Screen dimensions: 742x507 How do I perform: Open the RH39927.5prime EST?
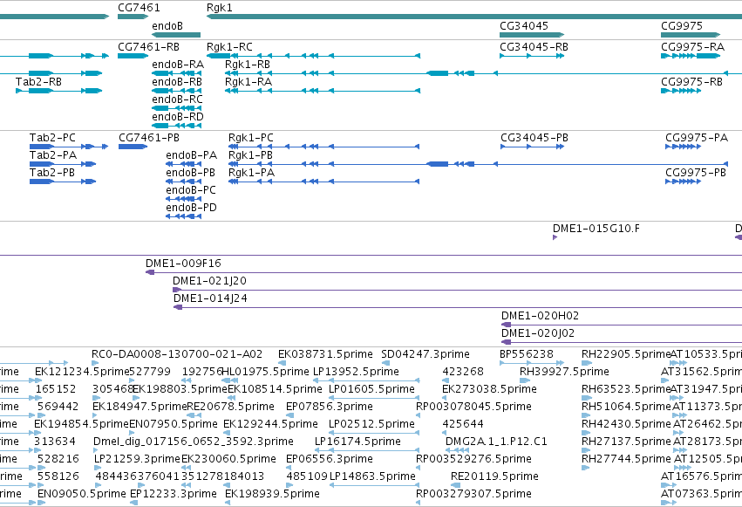[525, 381]
